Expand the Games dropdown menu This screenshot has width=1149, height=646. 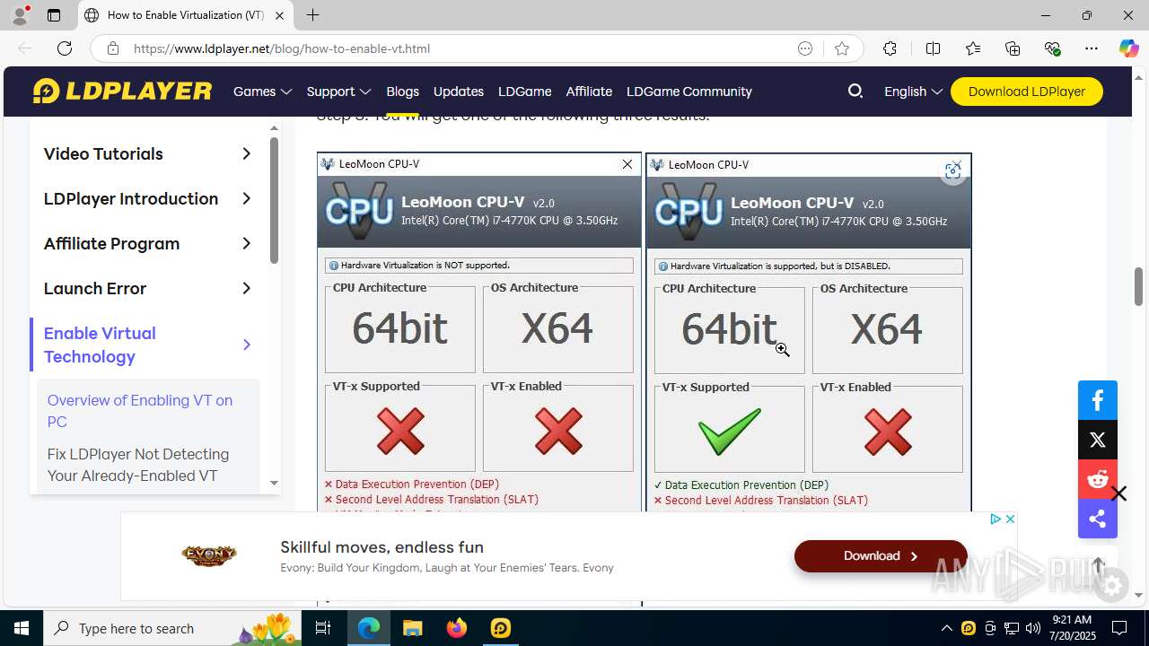click(262, 92)
